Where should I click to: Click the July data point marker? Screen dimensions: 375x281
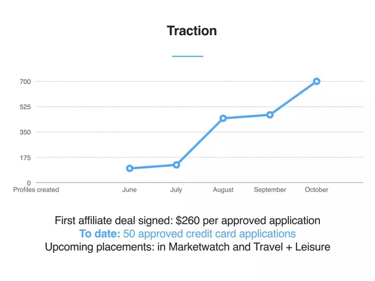point(176,165)
